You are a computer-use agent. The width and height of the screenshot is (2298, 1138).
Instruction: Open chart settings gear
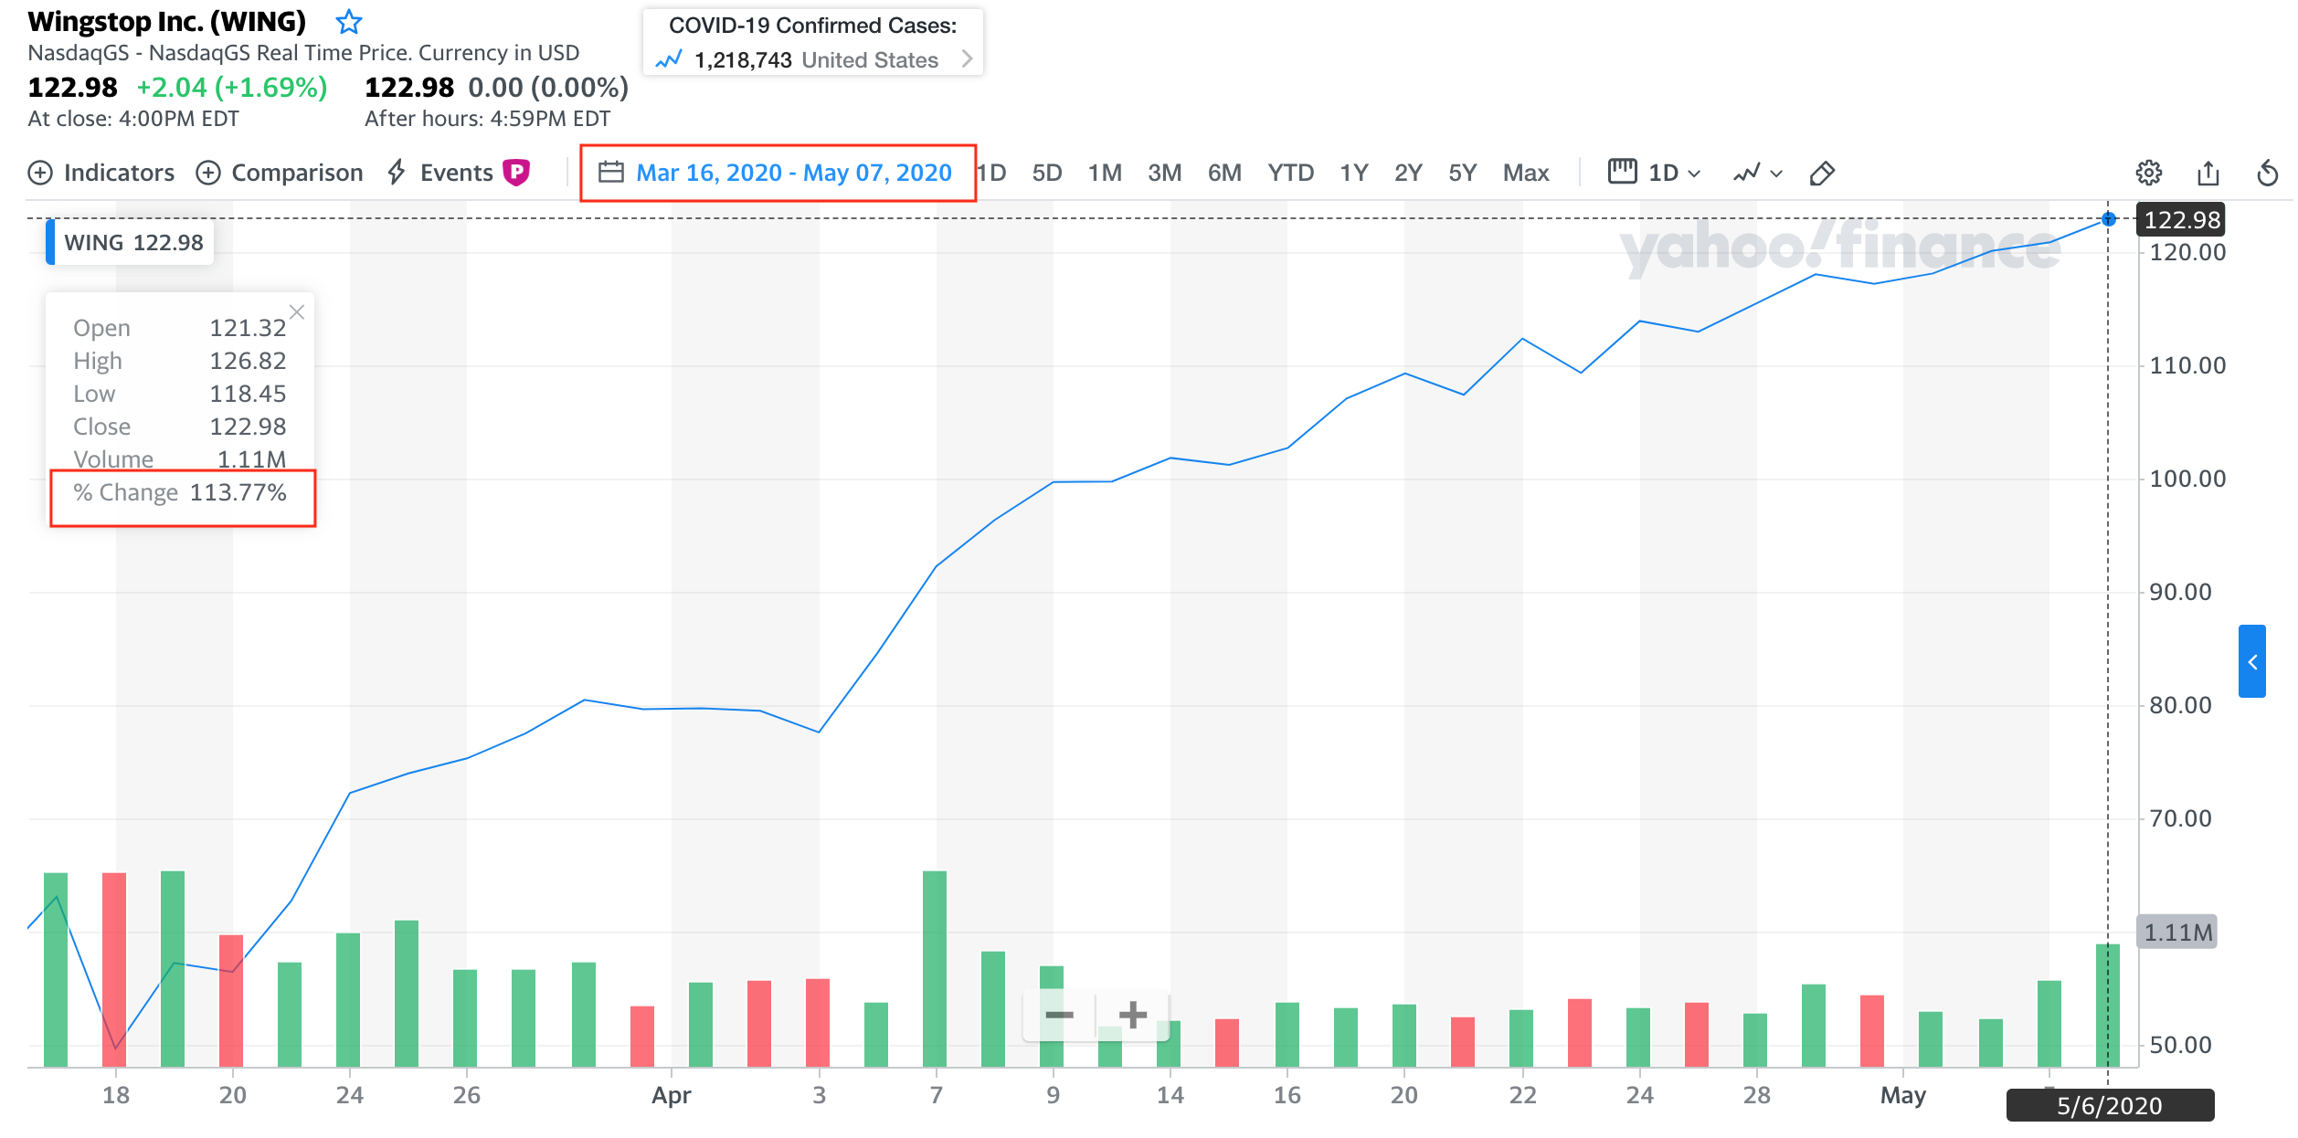[2149, 173]
